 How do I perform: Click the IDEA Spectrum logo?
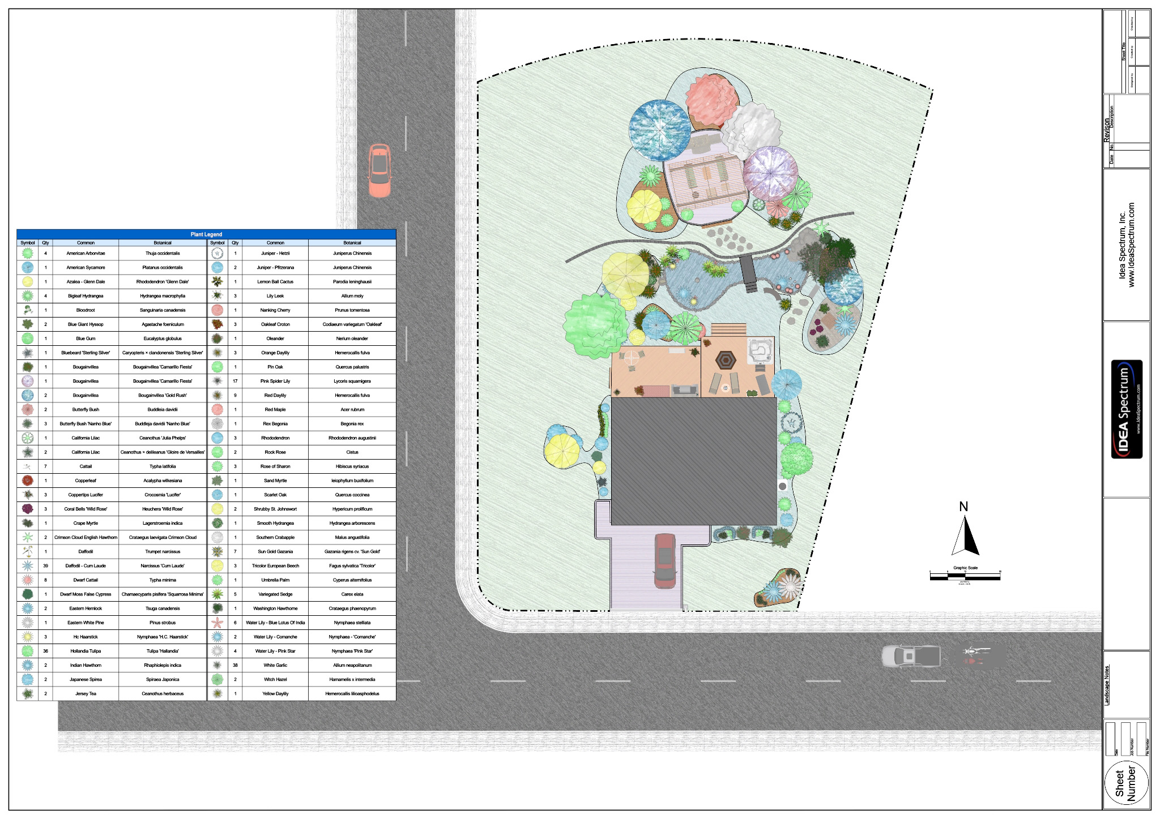[x=1127, y=409]
